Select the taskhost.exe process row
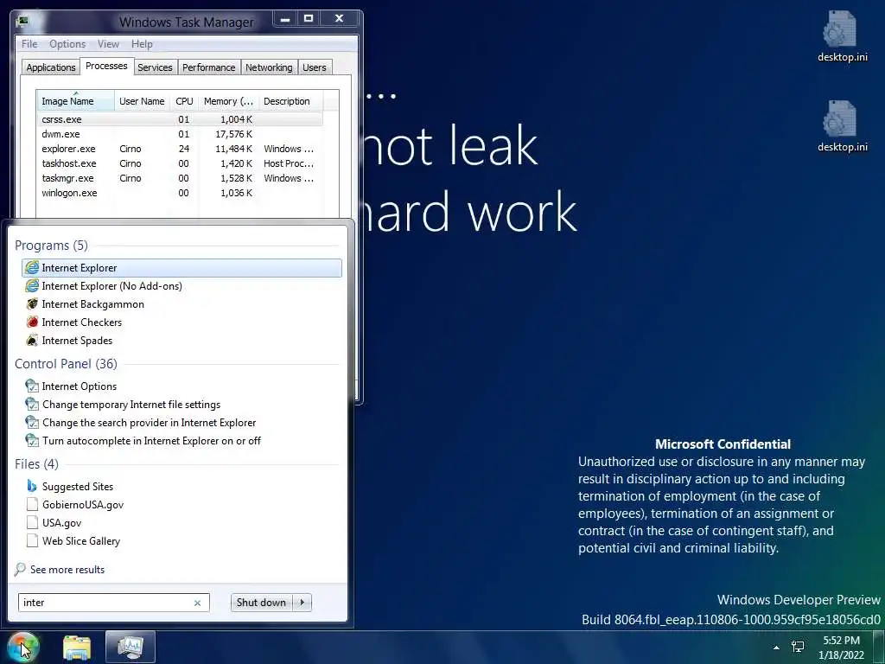The image size is (885, 664). 180,163
